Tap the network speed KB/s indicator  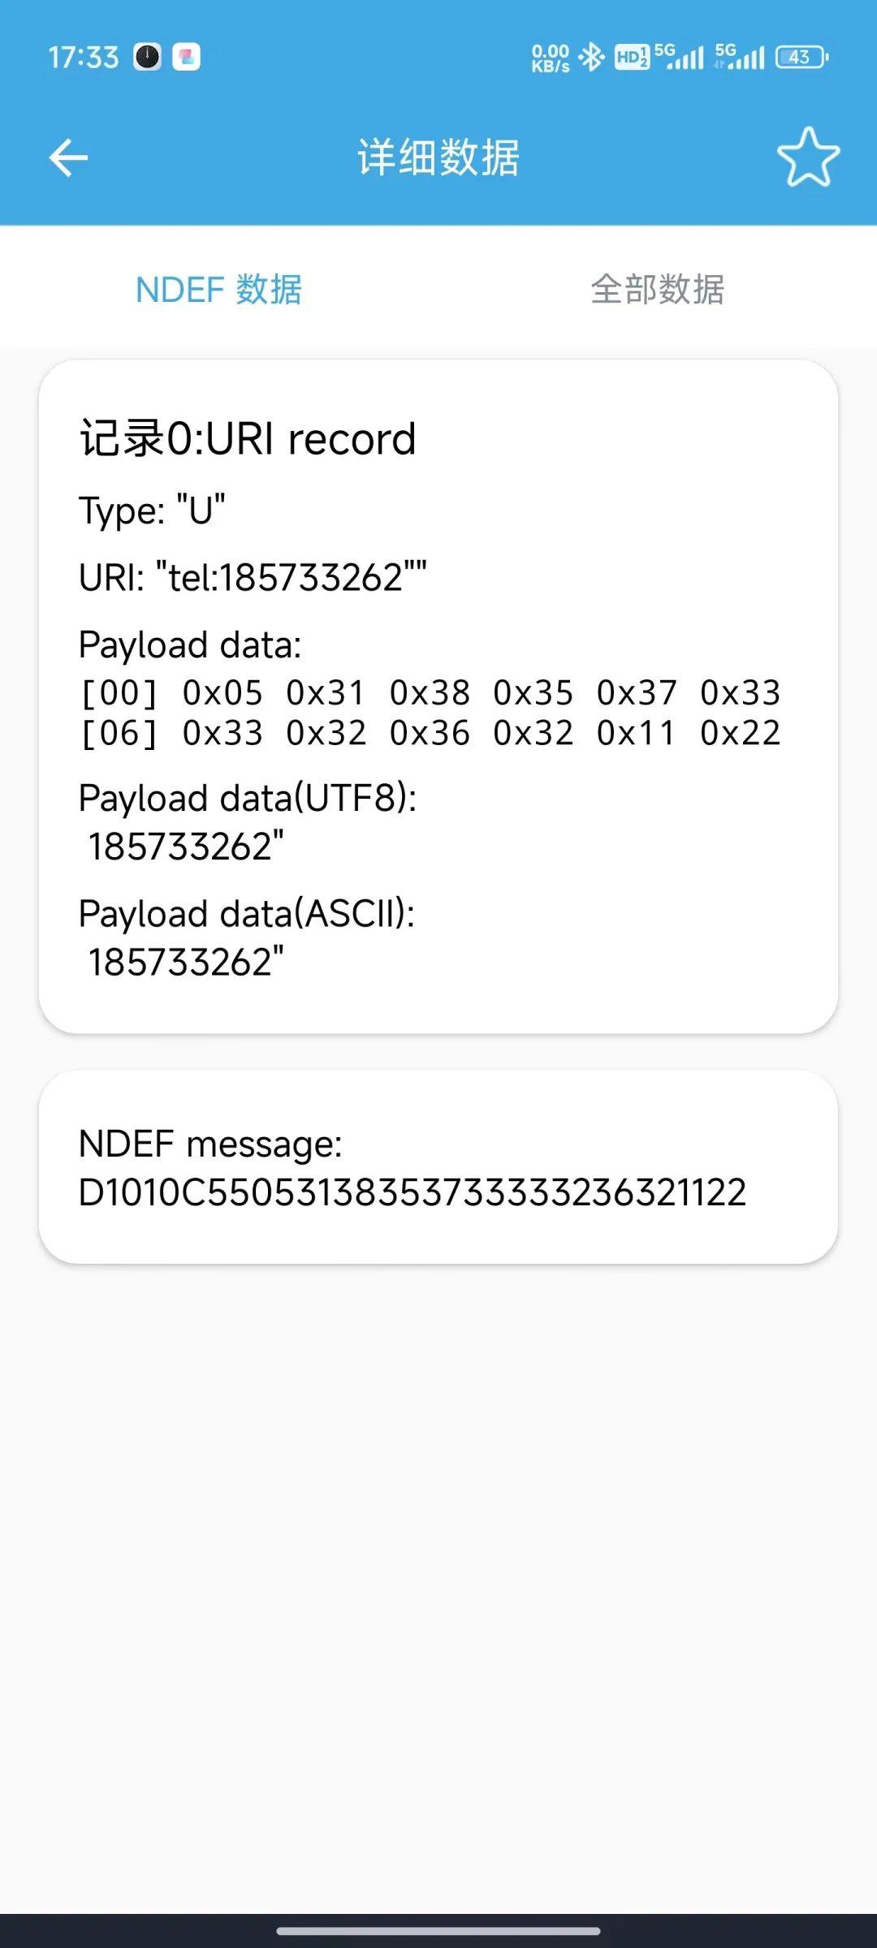pyautogui.click(x=550, y=58)
